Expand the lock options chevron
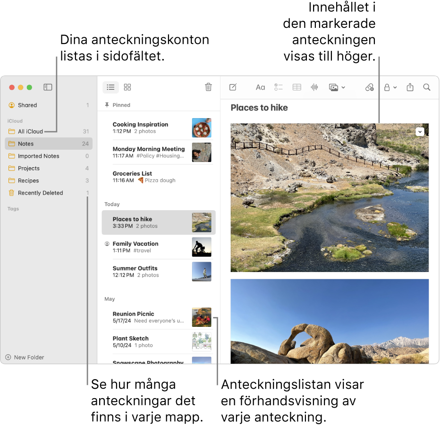The height and width of the screenshot is (427, 441). pyautogui.click(x=395, y=87)
